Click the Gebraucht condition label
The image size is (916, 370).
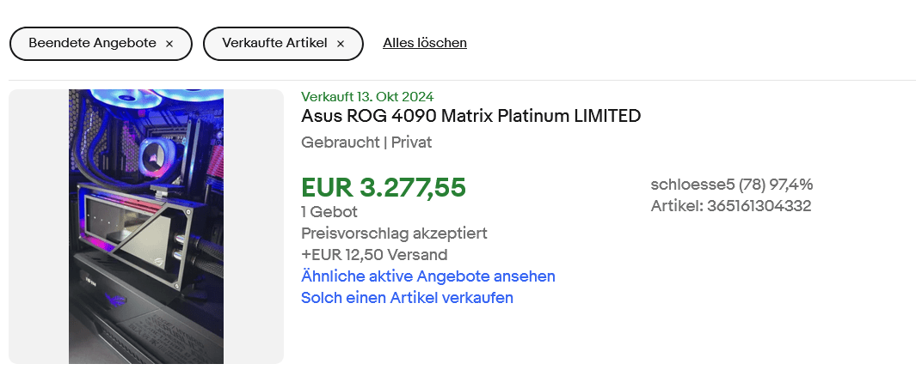338,143
